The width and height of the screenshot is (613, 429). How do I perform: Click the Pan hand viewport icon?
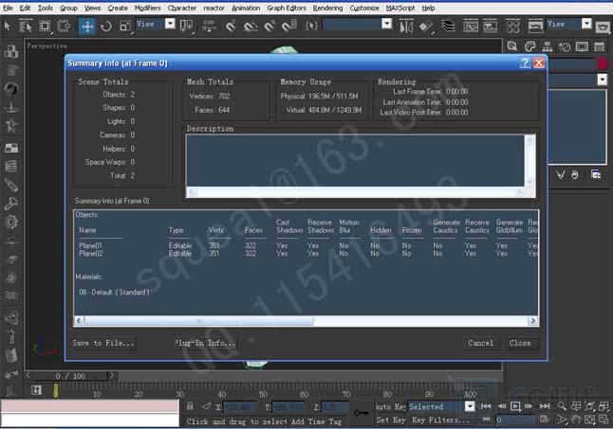tap(575, 420)
